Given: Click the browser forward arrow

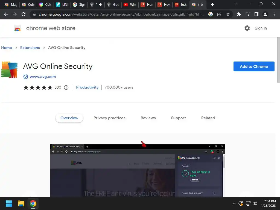Looking at the screenshot, I should (15, 14).
